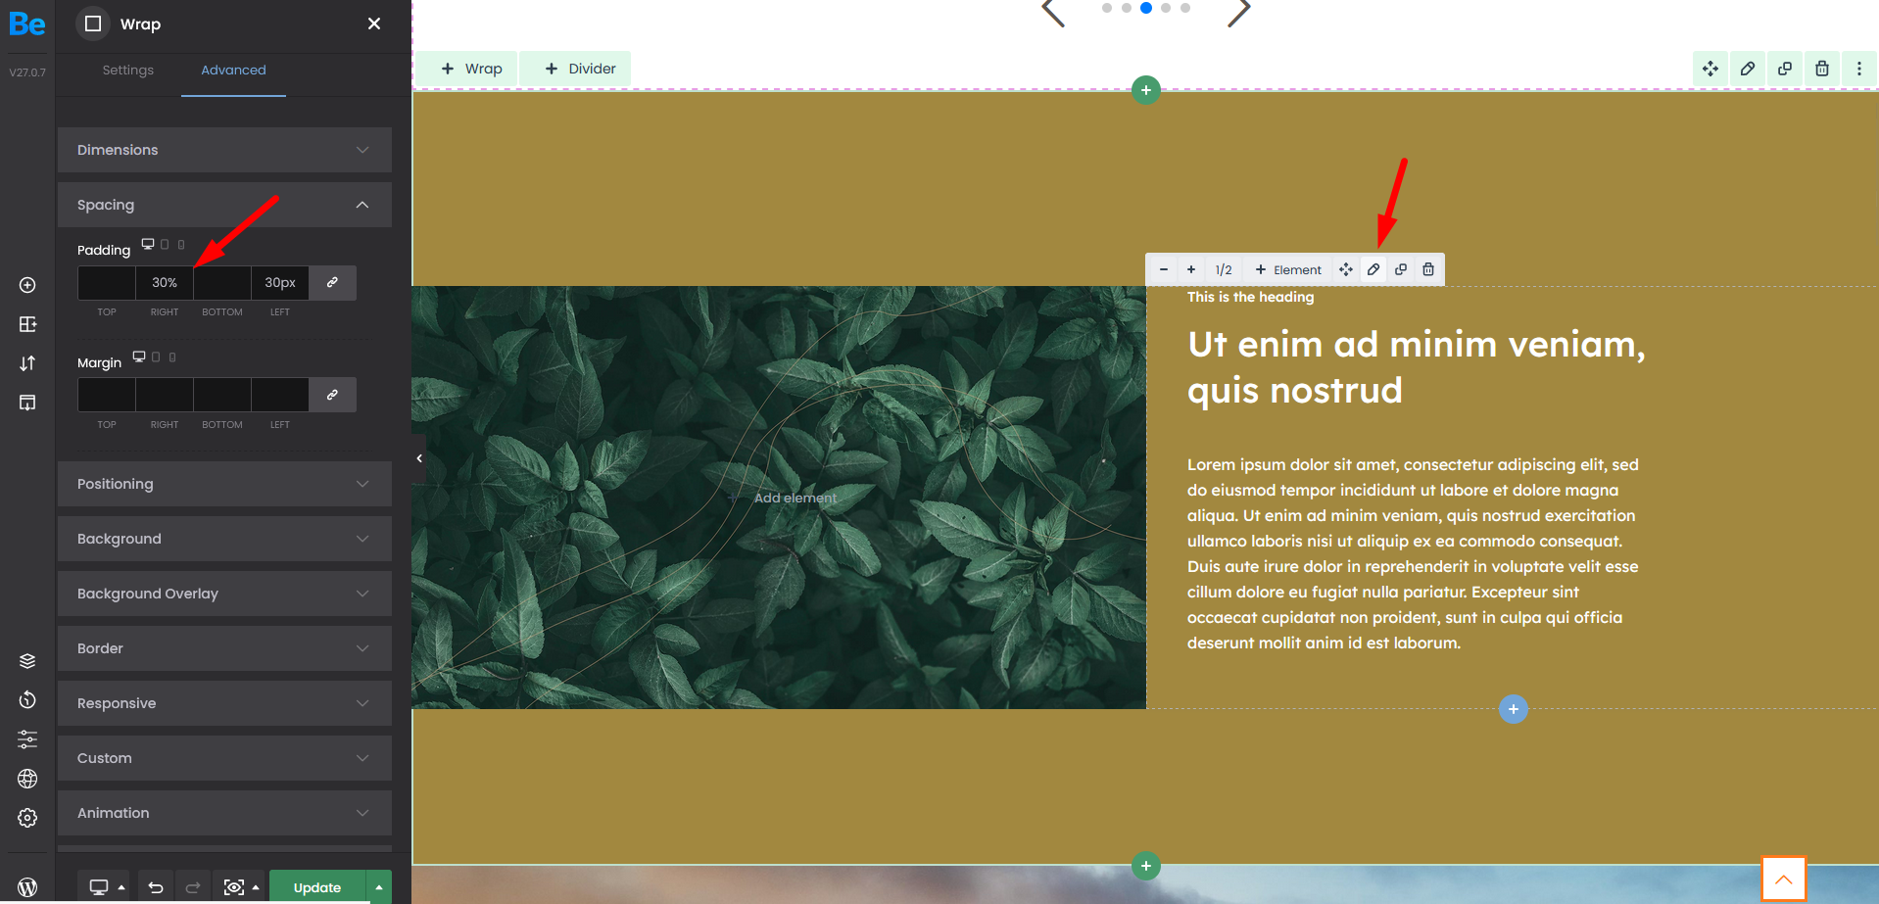This screenshot has width=1879, height=904.
Task: Click the wrap move icon in wrap toolbar
Action: (1346, 269)
